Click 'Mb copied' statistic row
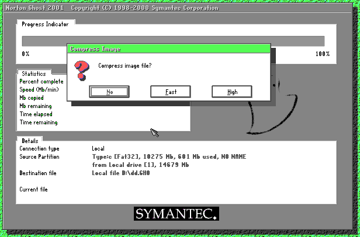The width and height of the screenshot is (360, 237). pos(32,98)
